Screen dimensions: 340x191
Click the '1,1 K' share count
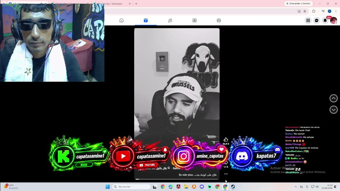pyautogui.click(x=226, y=167)
